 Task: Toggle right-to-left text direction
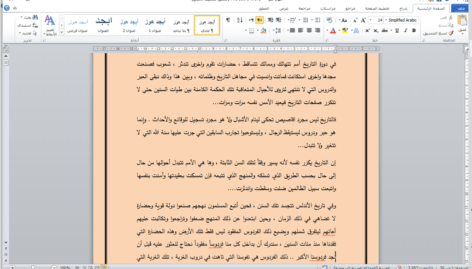[260, 20]
